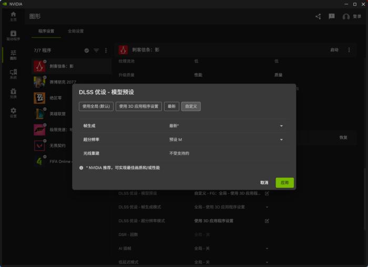
Task: Open the Drivers section in the sidebar
Action: 13,35
